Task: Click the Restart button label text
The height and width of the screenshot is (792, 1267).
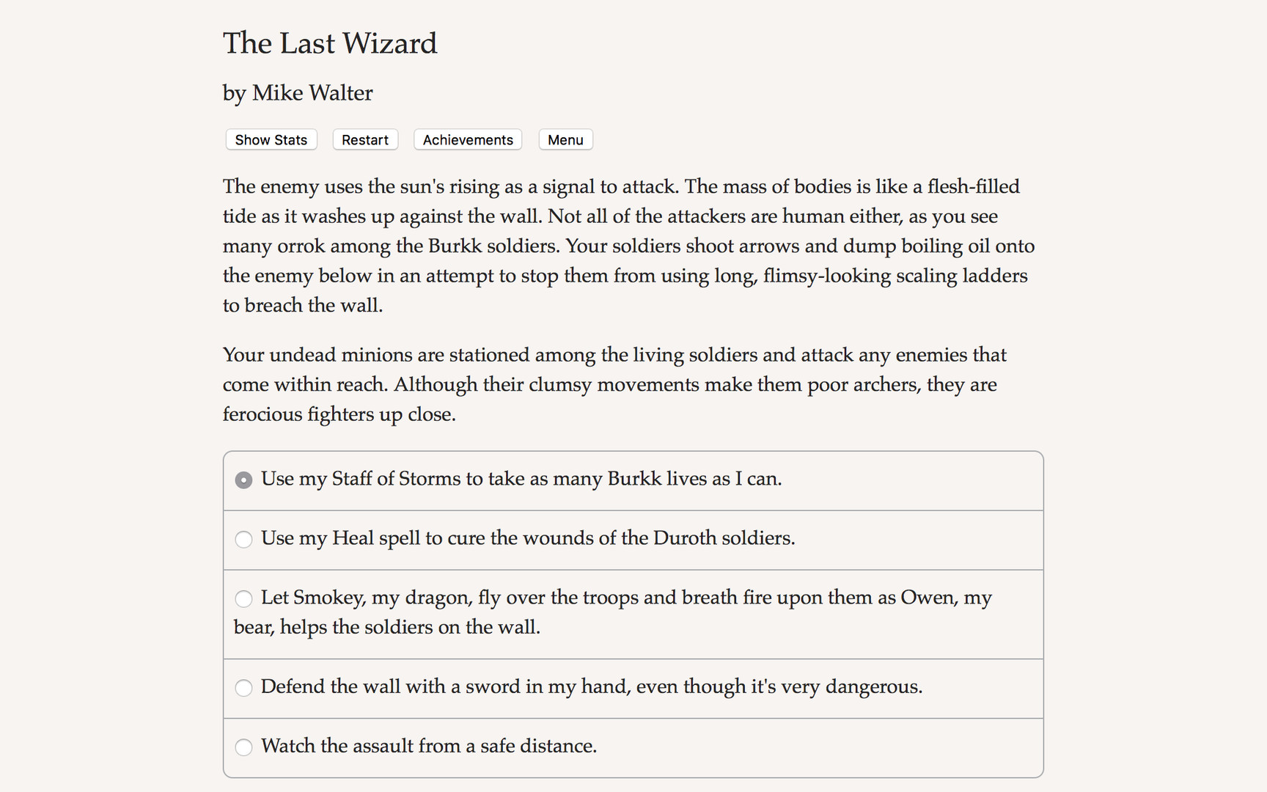Action: [x=364, y=139]
